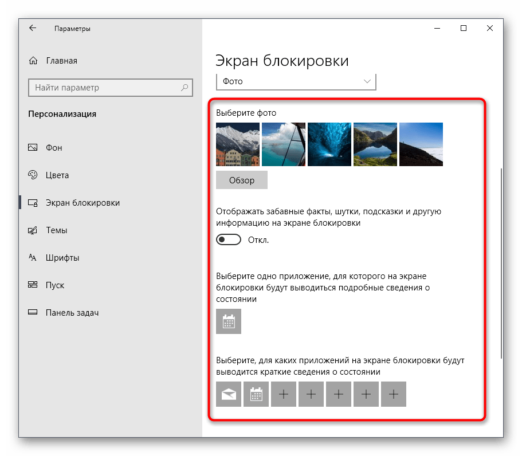Open the Панель задач section

pyautogui.click(x=72, y=313)
